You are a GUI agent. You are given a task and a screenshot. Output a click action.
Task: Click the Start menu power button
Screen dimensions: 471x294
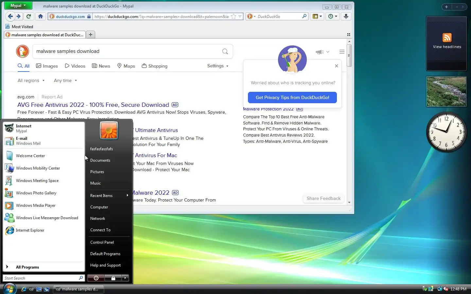point(96,278)
